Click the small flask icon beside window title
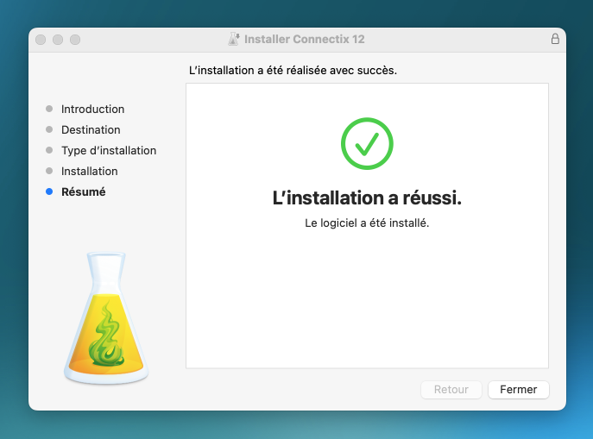 [x=234, y=40]
